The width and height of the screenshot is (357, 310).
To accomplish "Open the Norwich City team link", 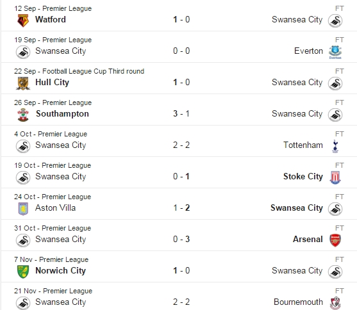I will click(x=60, y=271).
